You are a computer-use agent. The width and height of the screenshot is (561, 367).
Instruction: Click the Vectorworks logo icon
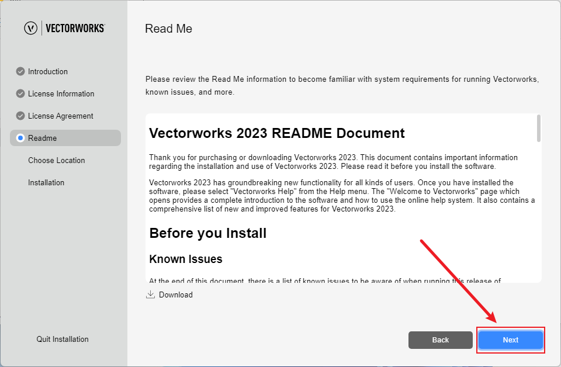tap(31, 28)
